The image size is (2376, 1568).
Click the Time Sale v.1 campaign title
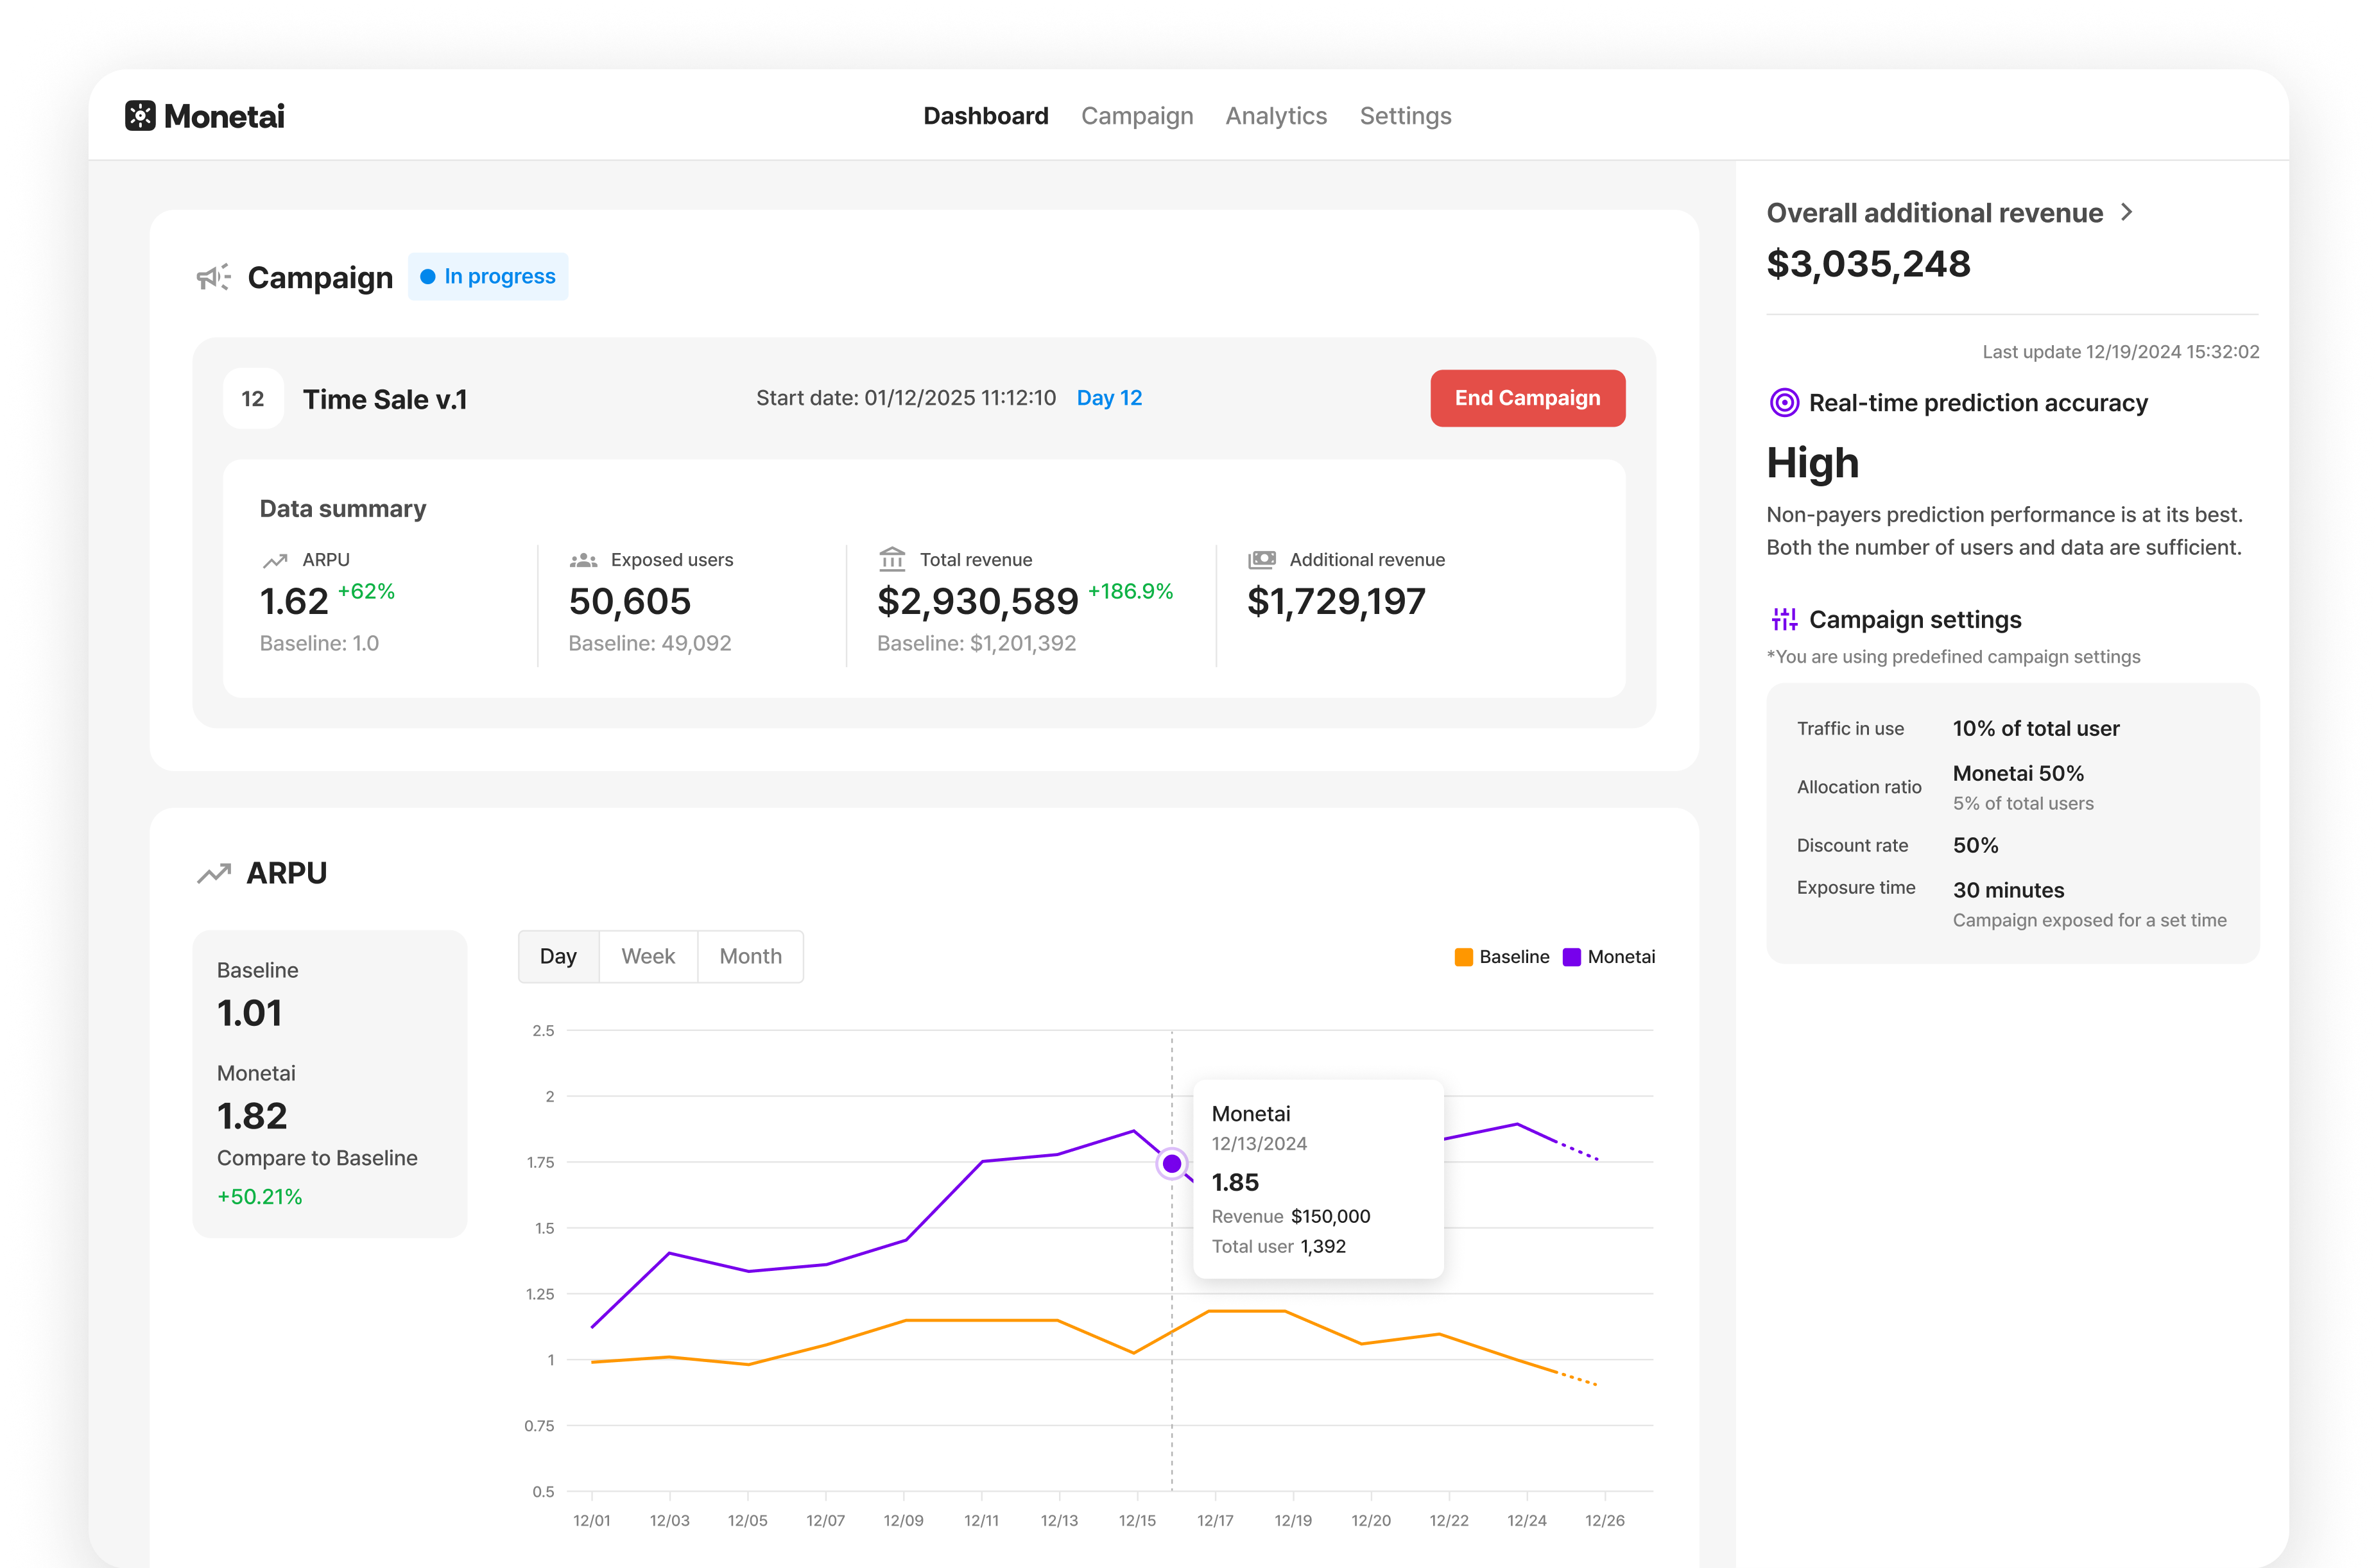(x=385, y=399)
